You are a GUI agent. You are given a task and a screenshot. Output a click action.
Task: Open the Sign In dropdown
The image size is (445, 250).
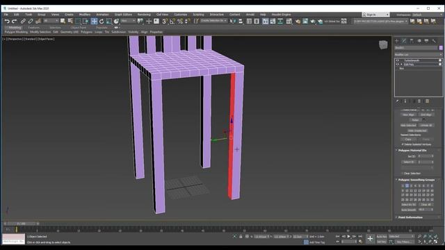coord(375,15)
